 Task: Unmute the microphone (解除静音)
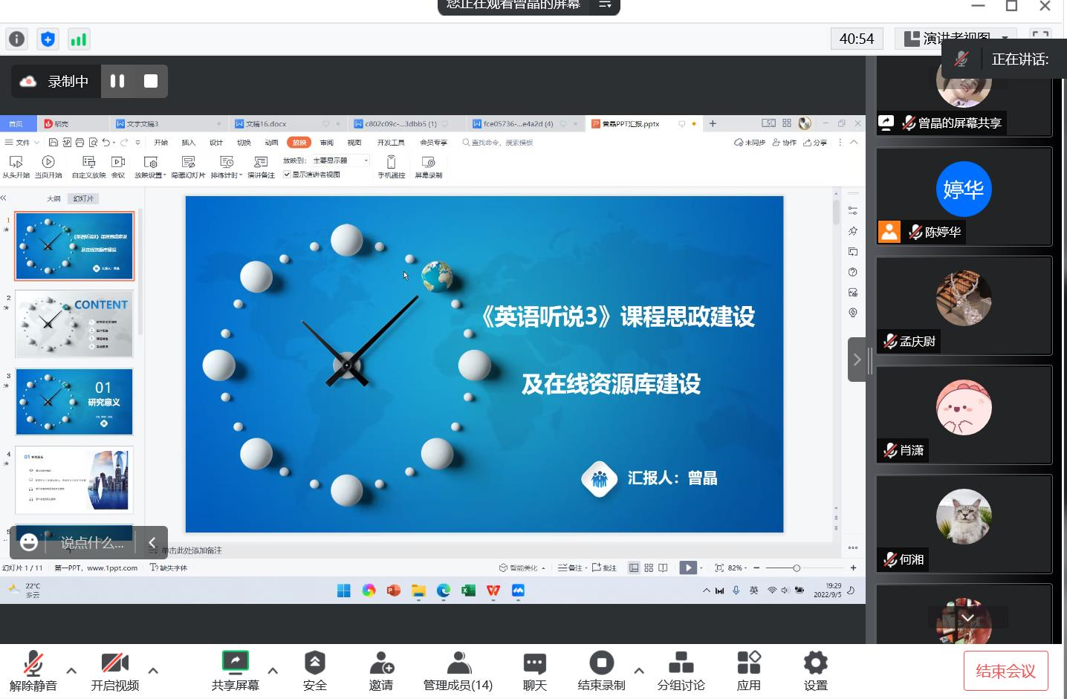tap(33, 663)
